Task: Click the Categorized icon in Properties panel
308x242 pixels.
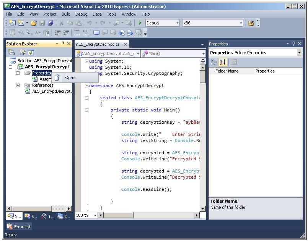Action: 214,62
